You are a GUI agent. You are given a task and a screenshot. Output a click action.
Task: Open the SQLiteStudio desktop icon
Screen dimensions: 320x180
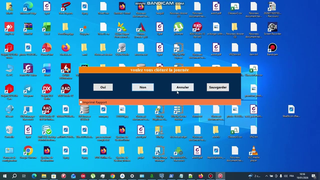(122, 49)
